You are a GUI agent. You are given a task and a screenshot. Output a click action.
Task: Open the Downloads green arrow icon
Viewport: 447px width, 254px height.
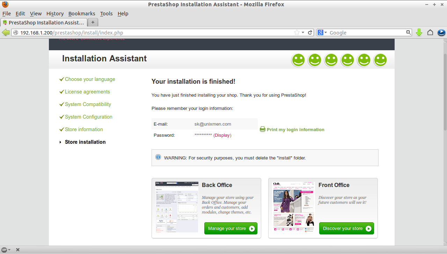(x=419, y=32)
